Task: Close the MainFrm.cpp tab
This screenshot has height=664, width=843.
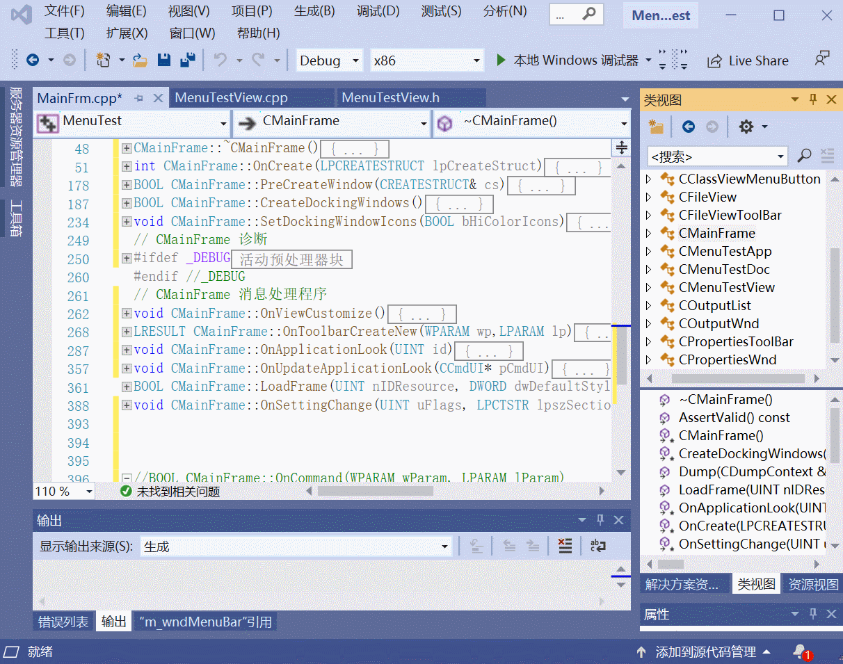Action: [158, 98]
